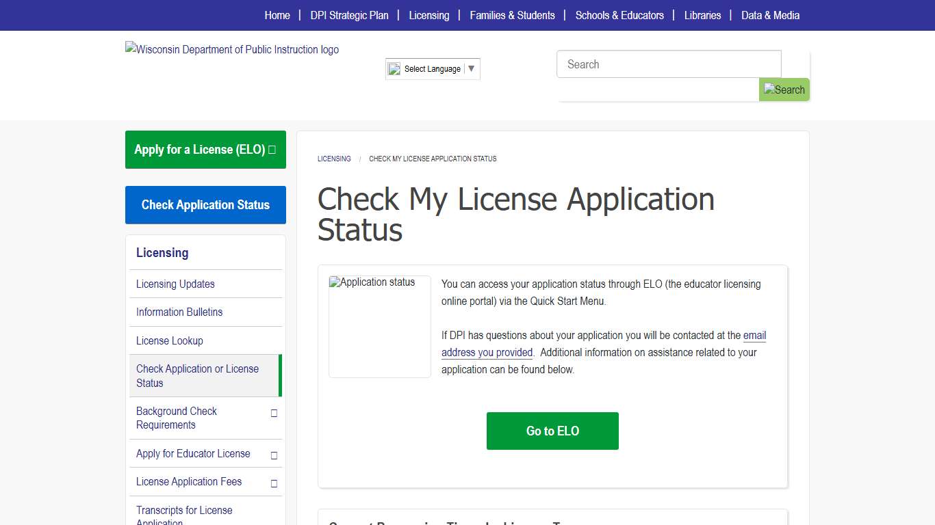Open Data & Media from the navigation bar
935x525 pixels.
[x=770, y=15]
